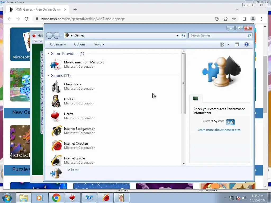Show hidden system tray icons

coord(225,198)
